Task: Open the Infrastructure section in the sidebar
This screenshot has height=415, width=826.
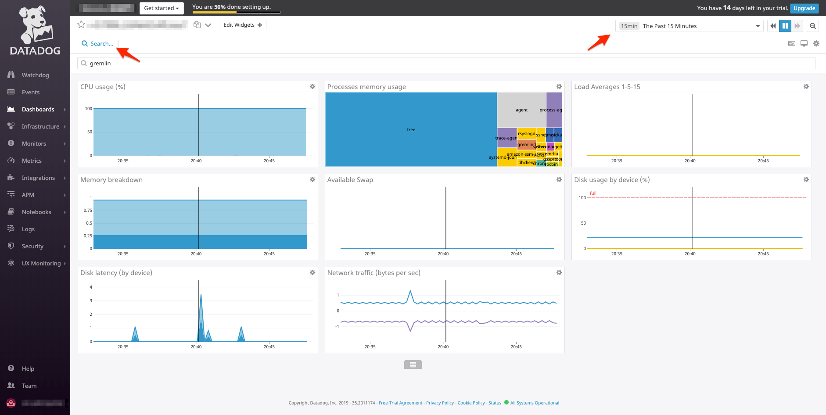Action: (40, 126)
